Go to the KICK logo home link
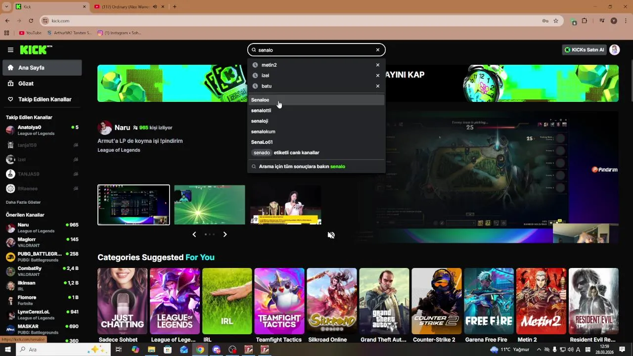 pyautogui.click(x=36, y=49)
